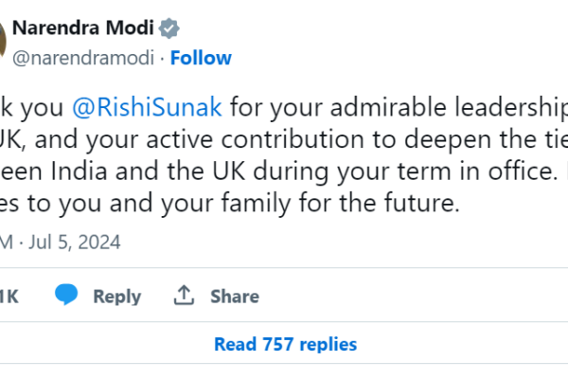Follow the @narendramodi account

click(x=201, y=58)
